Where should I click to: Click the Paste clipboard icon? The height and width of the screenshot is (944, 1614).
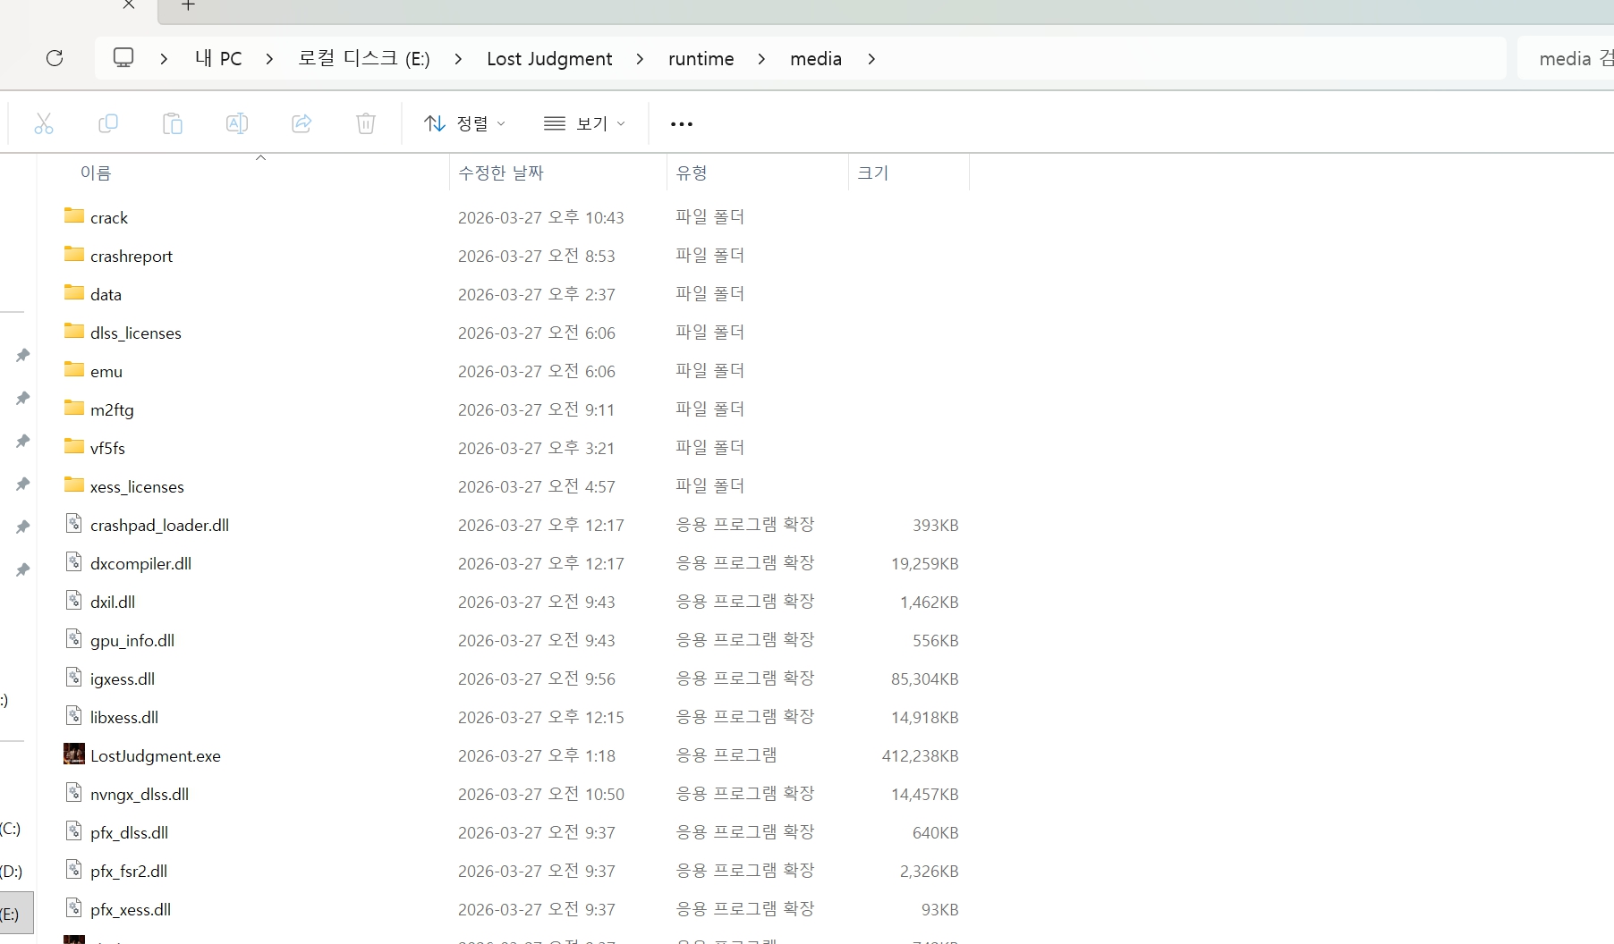pyautogui.click(x=173, y=123)
